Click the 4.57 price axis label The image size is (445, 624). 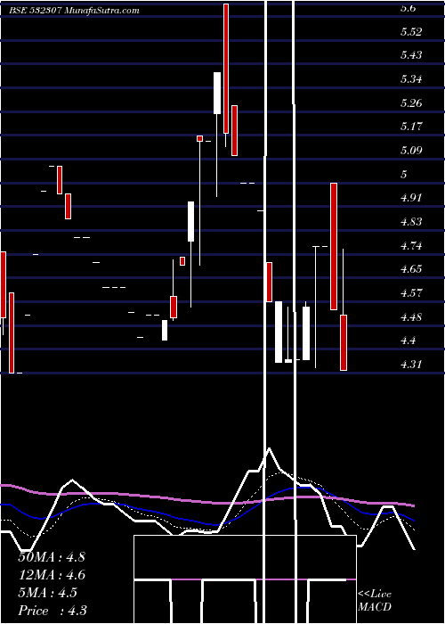point(411,293)
